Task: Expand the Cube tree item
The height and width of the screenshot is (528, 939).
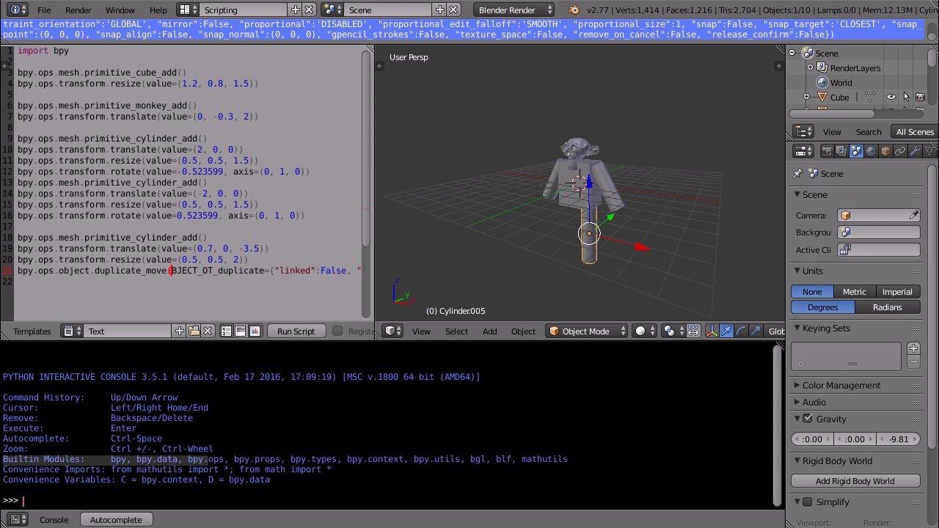Action: click(x=806, y=97)
